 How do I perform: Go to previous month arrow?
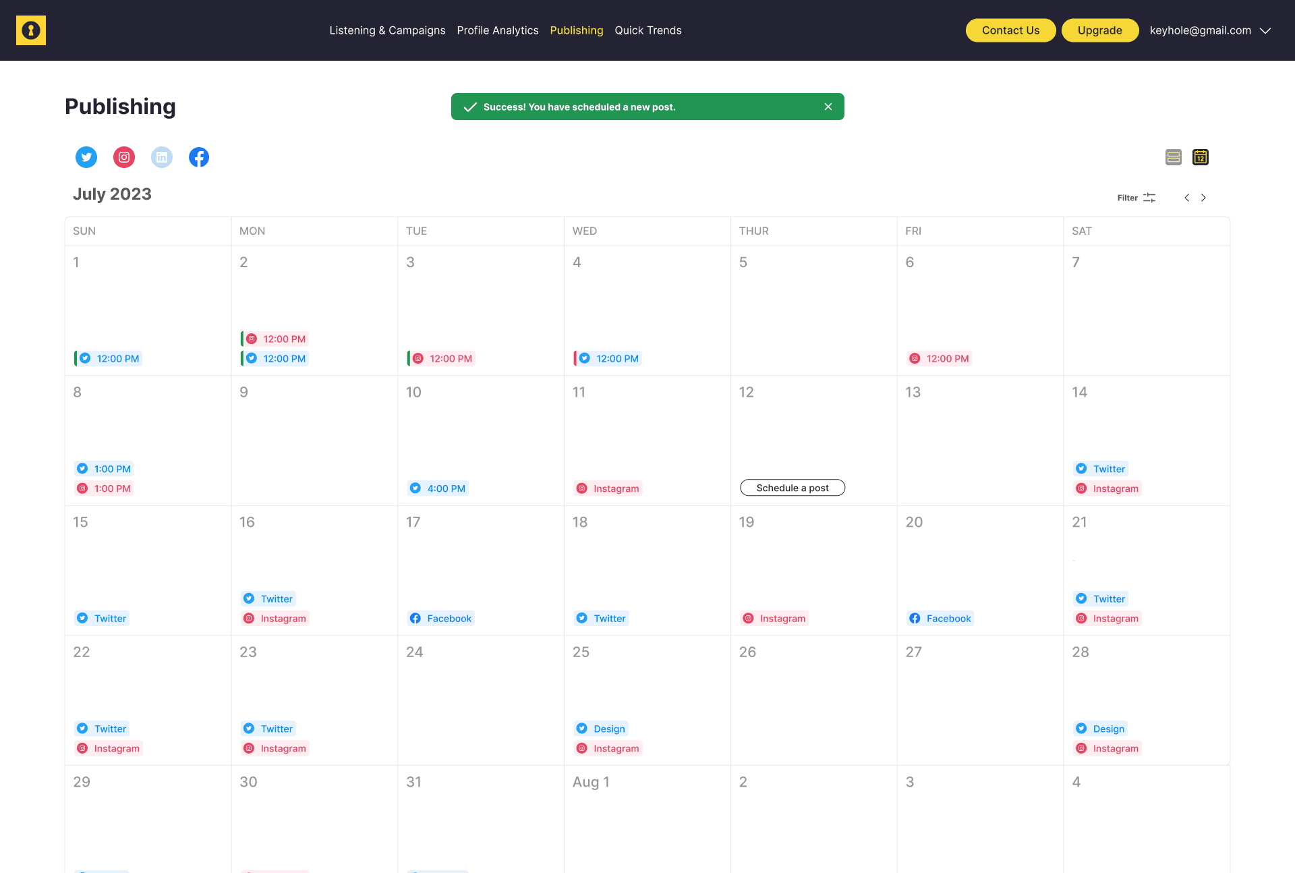pos(1186,198)
